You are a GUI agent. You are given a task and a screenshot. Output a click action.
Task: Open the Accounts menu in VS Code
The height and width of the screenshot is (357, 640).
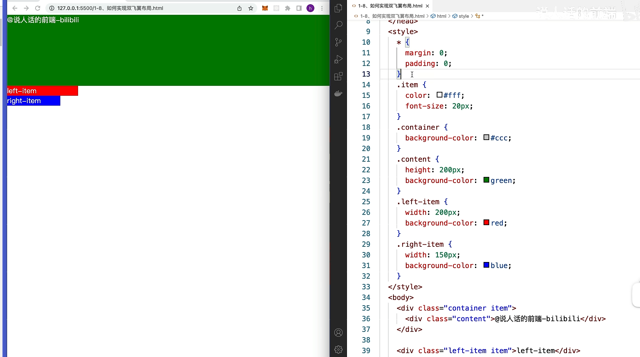(338, 333)
